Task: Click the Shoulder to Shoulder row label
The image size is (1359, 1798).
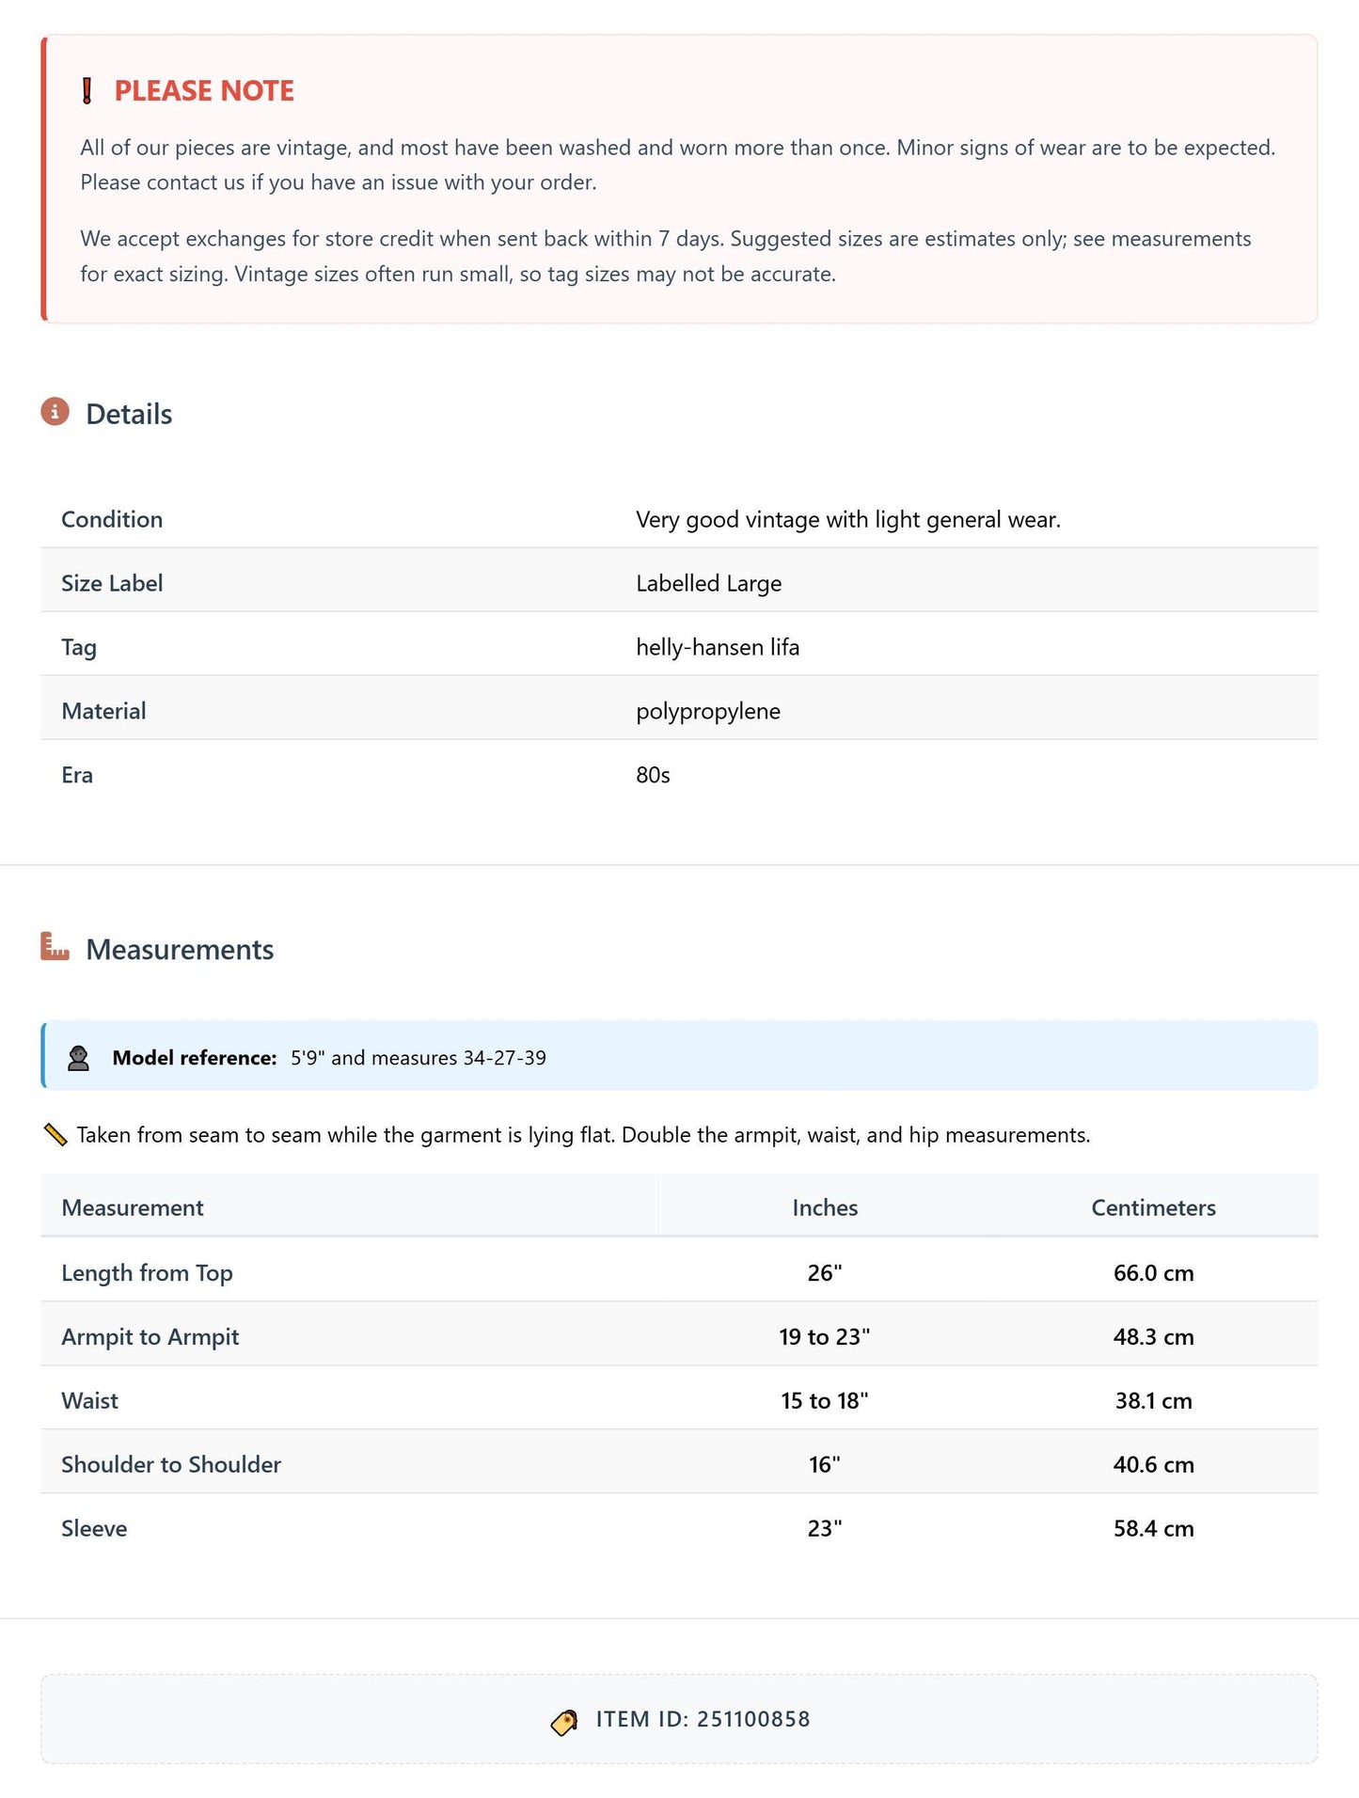Action: click(171, 1464)
